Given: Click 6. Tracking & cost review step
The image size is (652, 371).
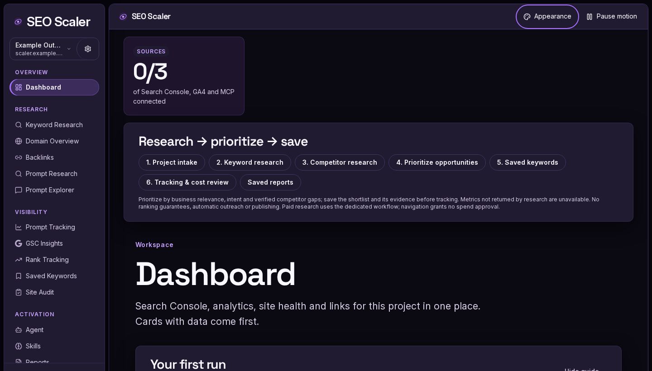Looking at the screenshot, I should pos(187,182).
